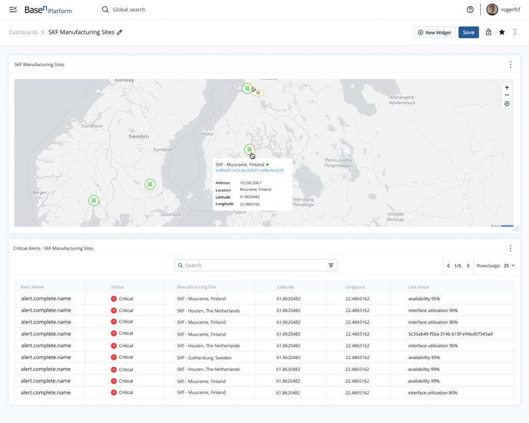Viewport: 529px width, 423px height.
Task: Open SKF Manufacturing Sites widget menu
Action: pyautogui.click(x=510, y=65)
